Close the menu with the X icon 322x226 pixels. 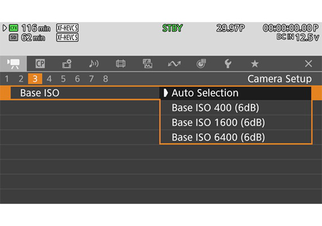(308, 63)
